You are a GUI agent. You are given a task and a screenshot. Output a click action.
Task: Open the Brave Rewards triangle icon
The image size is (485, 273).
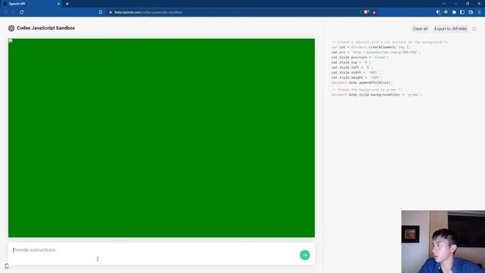click(374, 12)
